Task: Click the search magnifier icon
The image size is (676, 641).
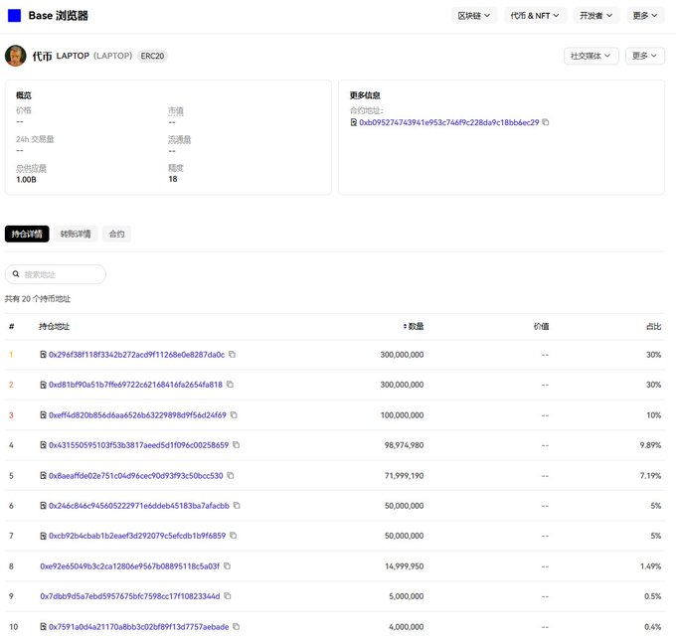Action: [x=16, y=274]
